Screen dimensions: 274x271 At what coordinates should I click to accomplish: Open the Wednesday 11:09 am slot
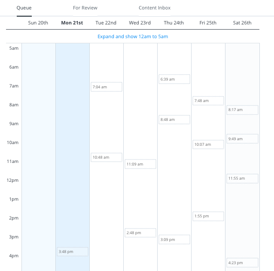pos(140,164)
